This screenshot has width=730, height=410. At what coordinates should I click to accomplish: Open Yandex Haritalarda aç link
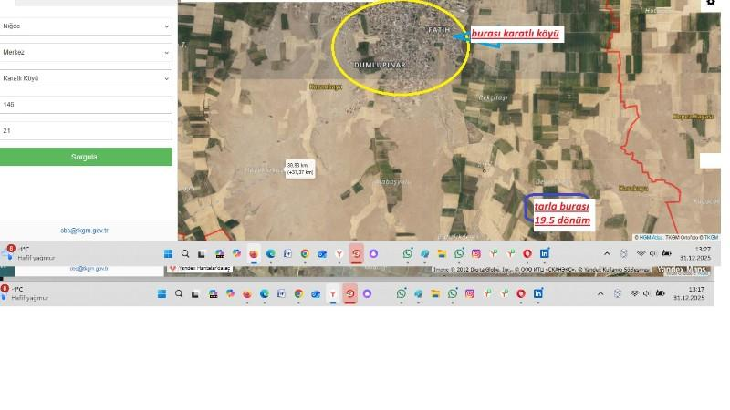(x=200, y=268)
